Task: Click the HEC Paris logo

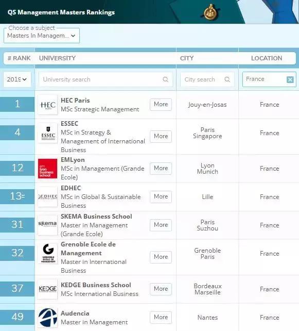Action: tap(48, 105)
